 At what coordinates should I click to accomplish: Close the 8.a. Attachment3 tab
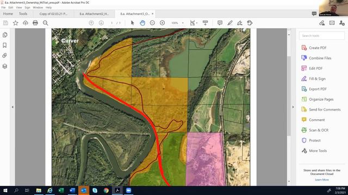(152, 14)
